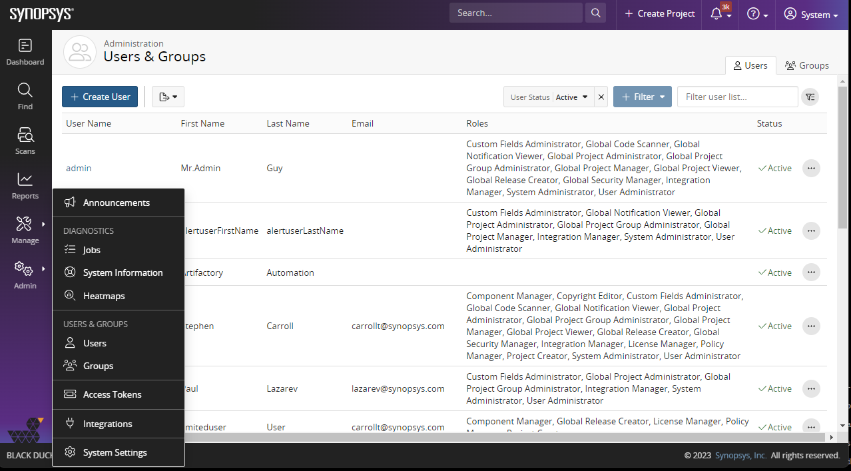Switch to the Groups tab
The image size is (851, 471).
(807, 65)
